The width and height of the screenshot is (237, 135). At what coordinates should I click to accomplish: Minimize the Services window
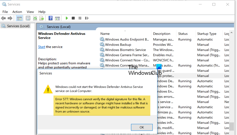200,4
